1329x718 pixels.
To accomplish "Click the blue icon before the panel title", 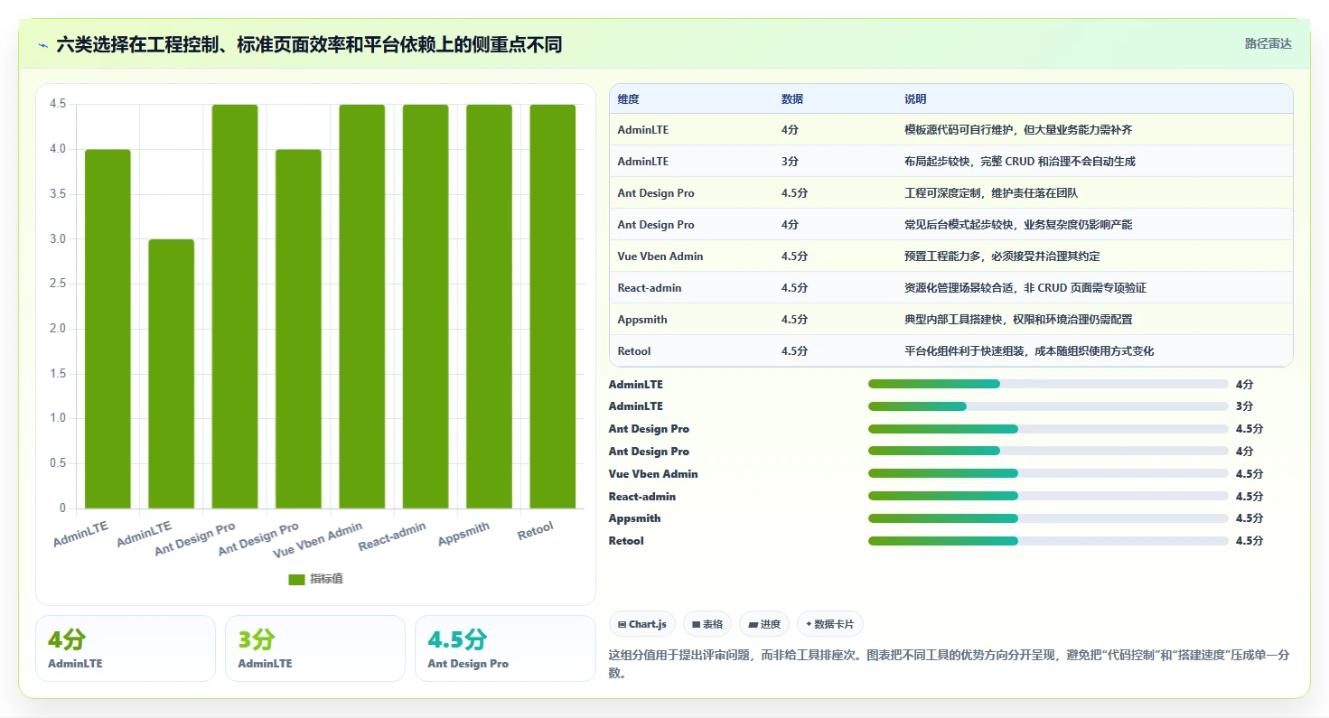I will coord(43,44).
